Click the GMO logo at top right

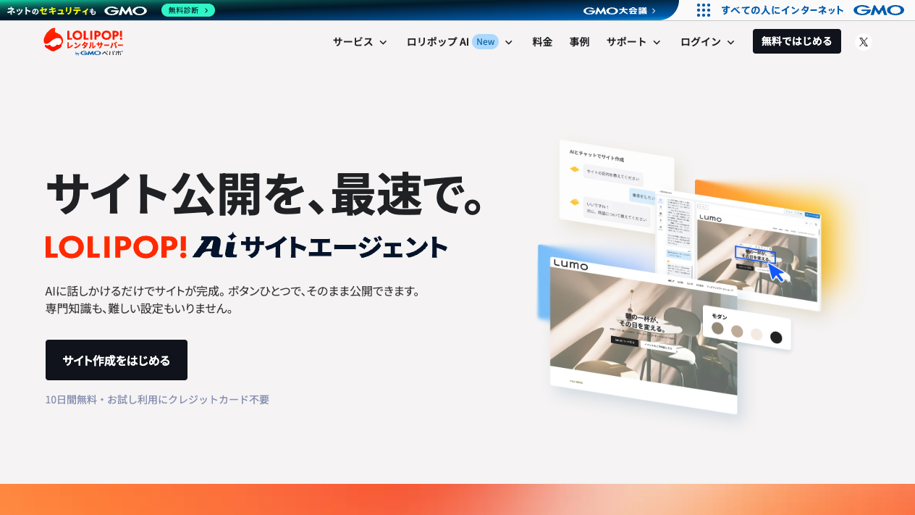coord(879,10)
